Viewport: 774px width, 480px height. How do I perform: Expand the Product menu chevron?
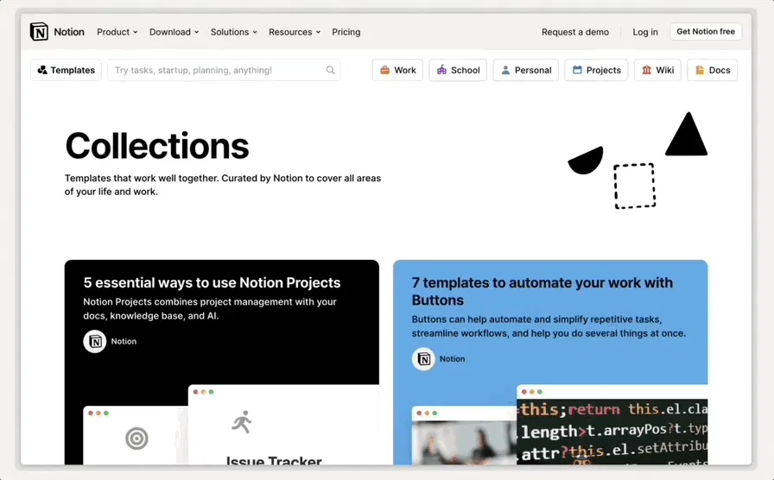(136, 32)
